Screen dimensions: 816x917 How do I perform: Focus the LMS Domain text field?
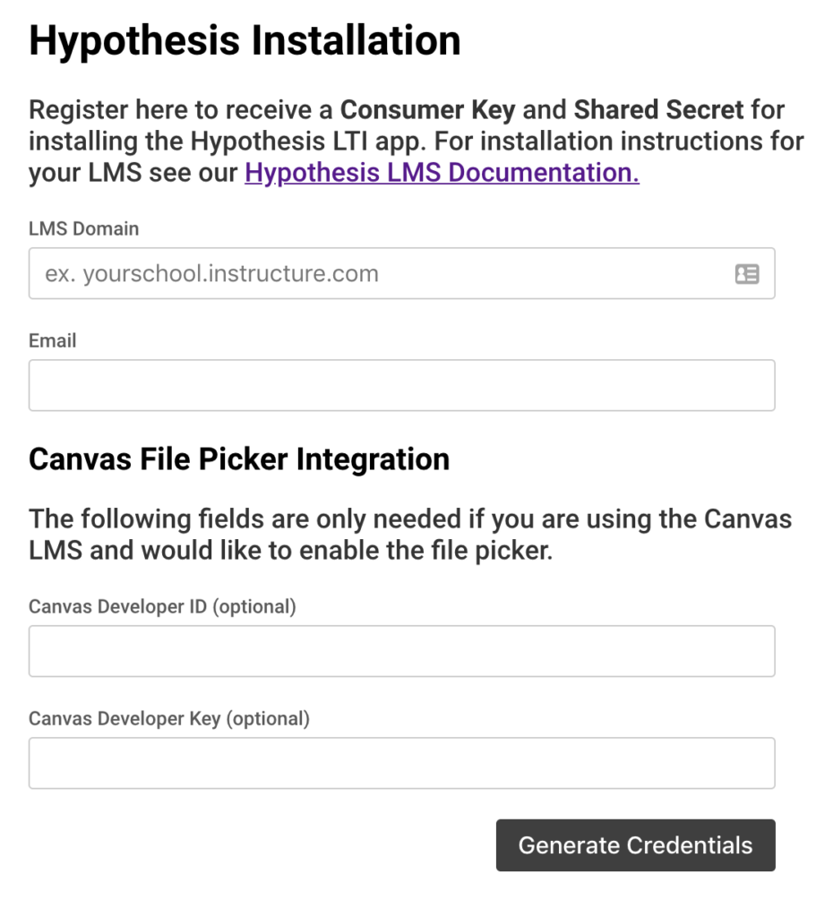click(x=402, y=273)
